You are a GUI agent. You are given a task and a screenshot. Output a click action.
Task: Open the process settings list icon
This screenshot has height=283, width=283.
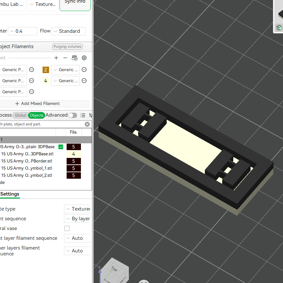83,115
